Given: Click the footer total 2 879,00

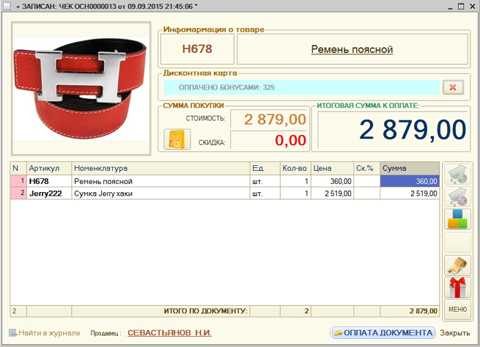Looking at the screenshot, I should [410, 311].
